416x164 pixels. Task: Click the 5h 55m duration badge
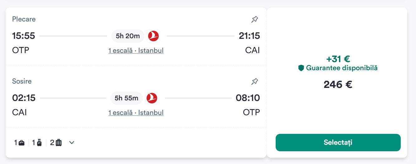[x=126, y=98]
